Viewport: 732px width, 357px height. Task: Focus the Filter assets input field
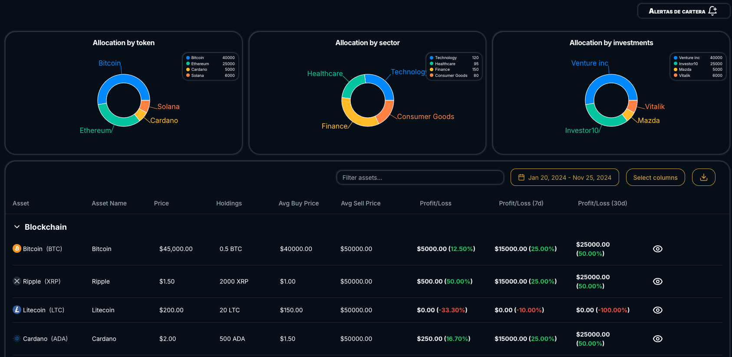[420, 177]
